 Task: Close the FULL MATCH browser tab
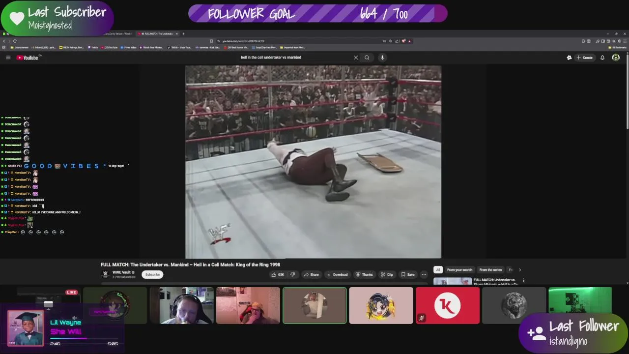point(177,34)
